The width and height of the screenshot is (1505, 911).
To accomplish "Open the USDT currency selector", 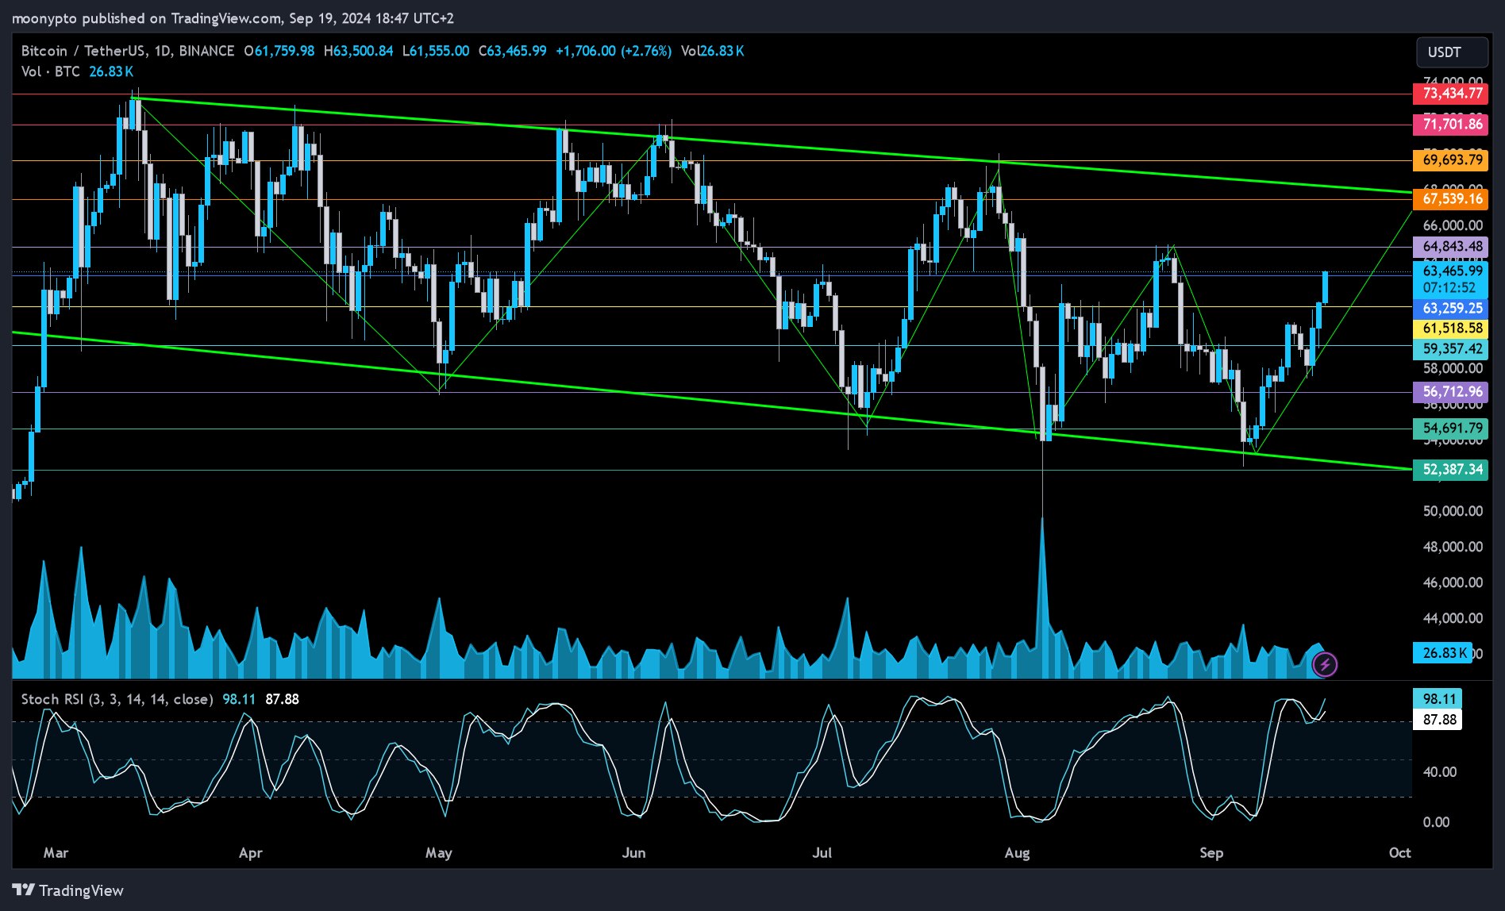I will (x=1452, y=52).
